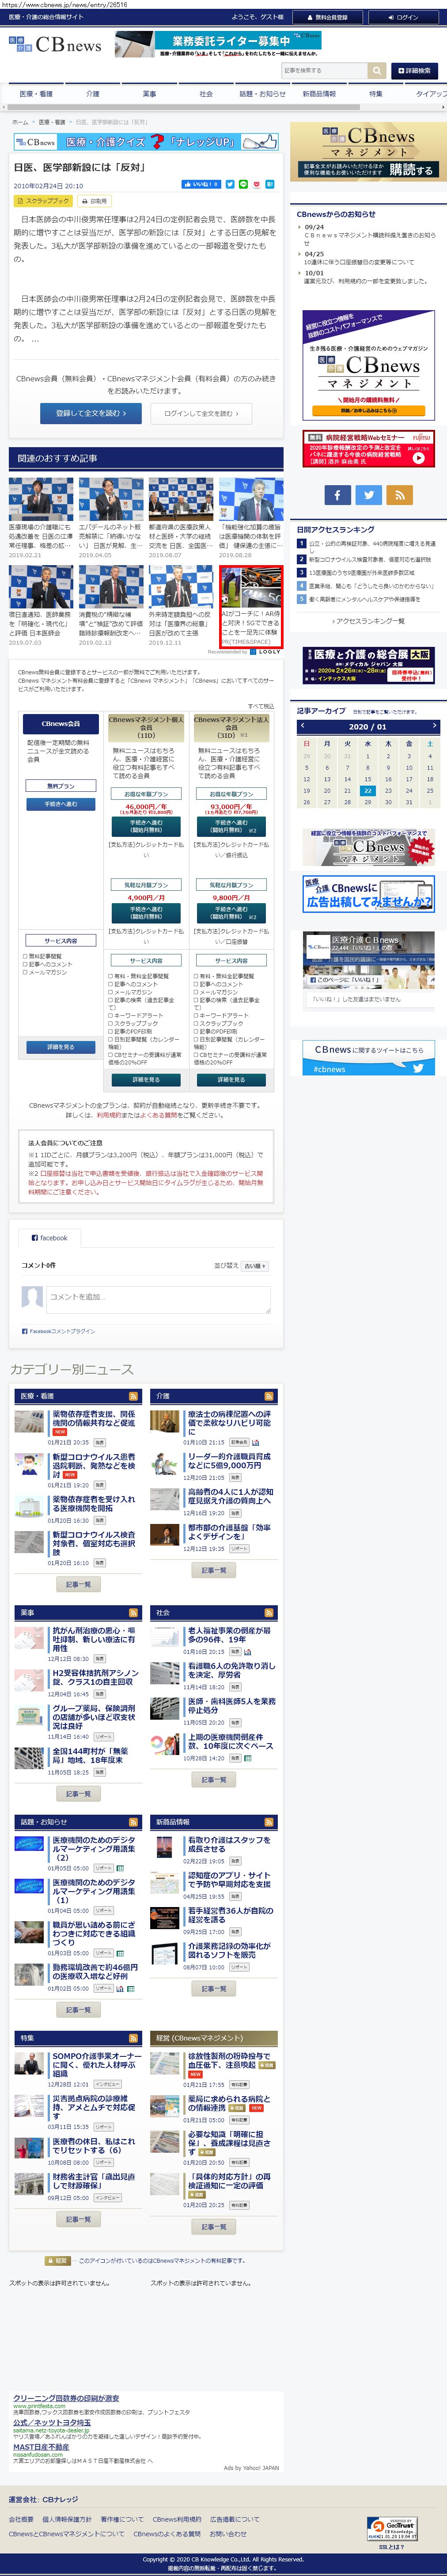Open the 医療・看護 navigation menu
This screenshot has width=447, height=2576.
click(x=37, y=94)
